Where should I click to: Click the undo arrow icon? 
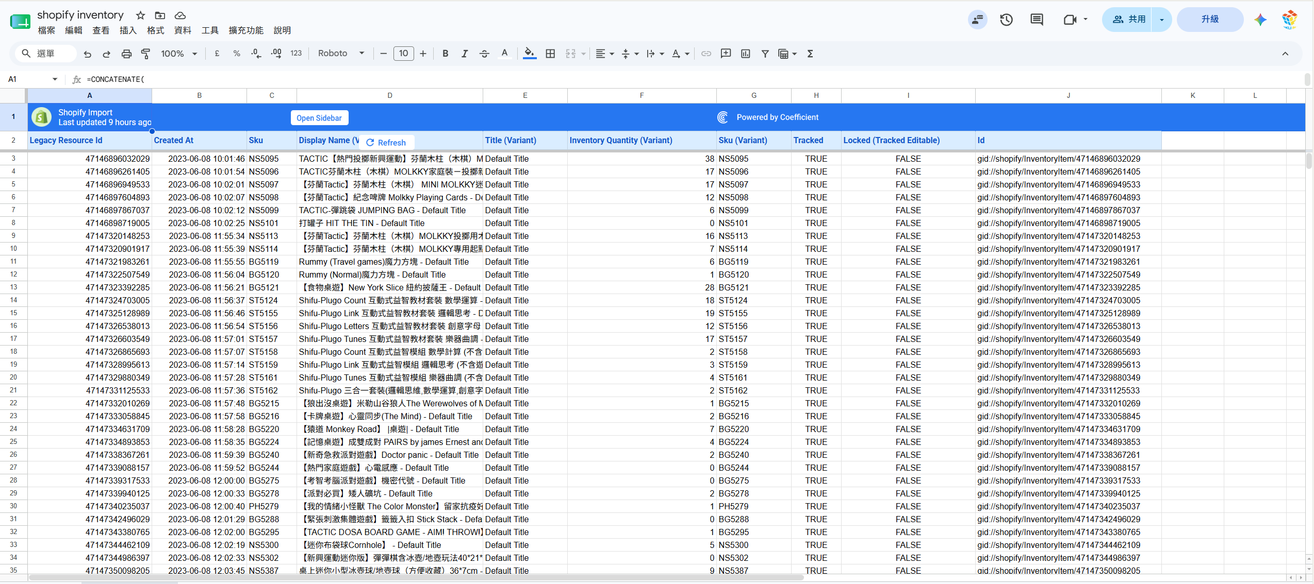point(88,54)
